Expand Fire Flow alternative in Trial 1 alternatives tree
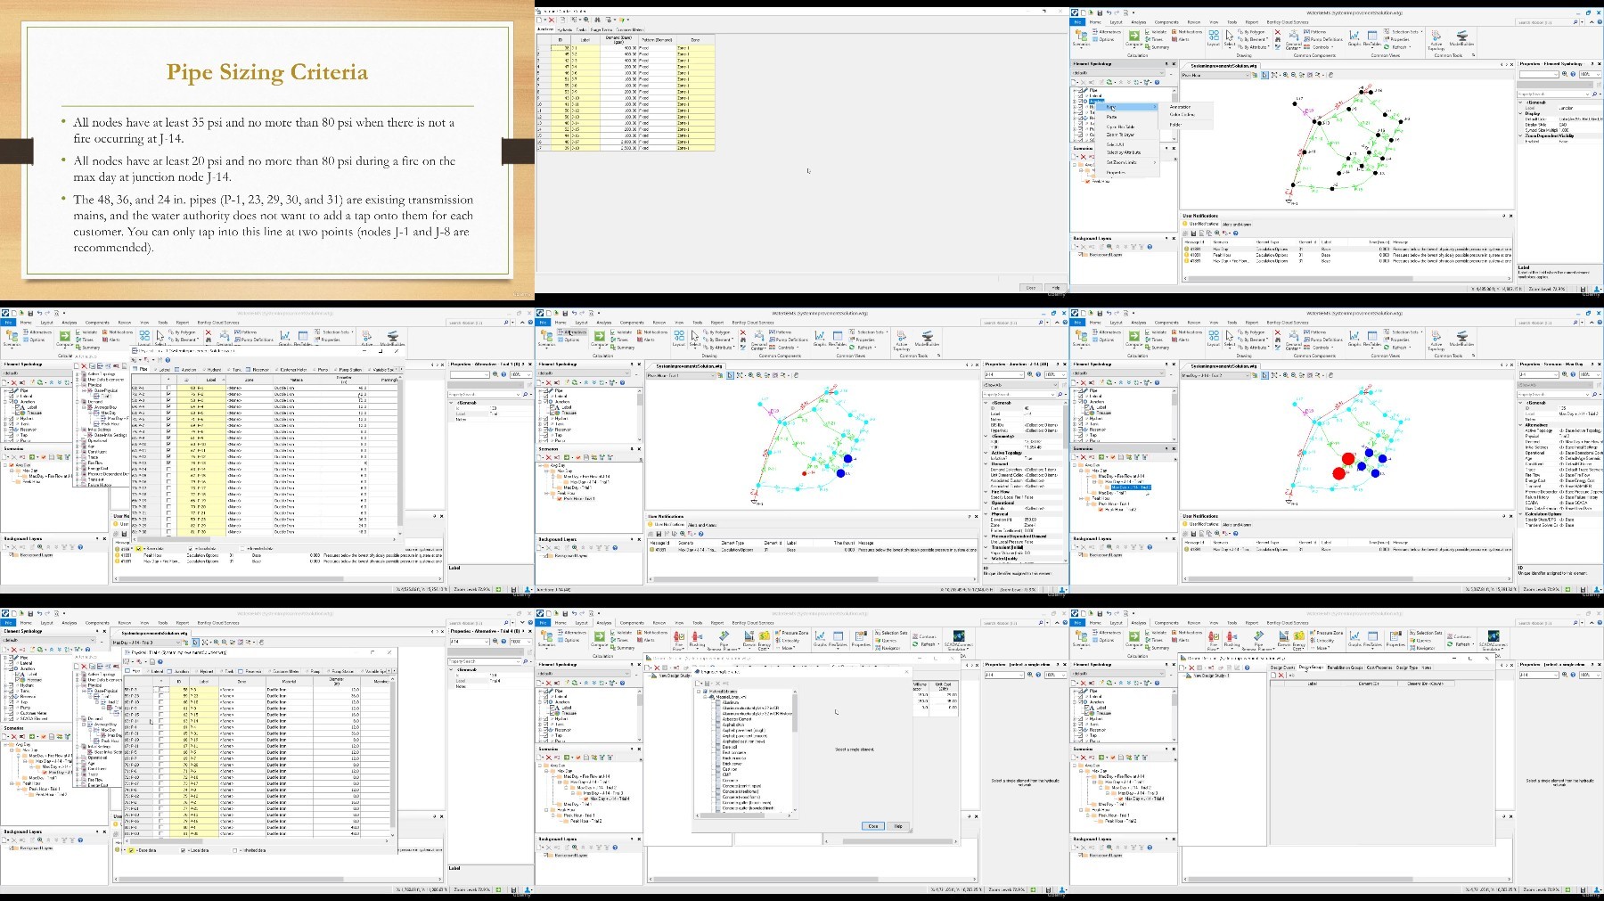Screen dimensions: 1604x901 coord(78,463)
